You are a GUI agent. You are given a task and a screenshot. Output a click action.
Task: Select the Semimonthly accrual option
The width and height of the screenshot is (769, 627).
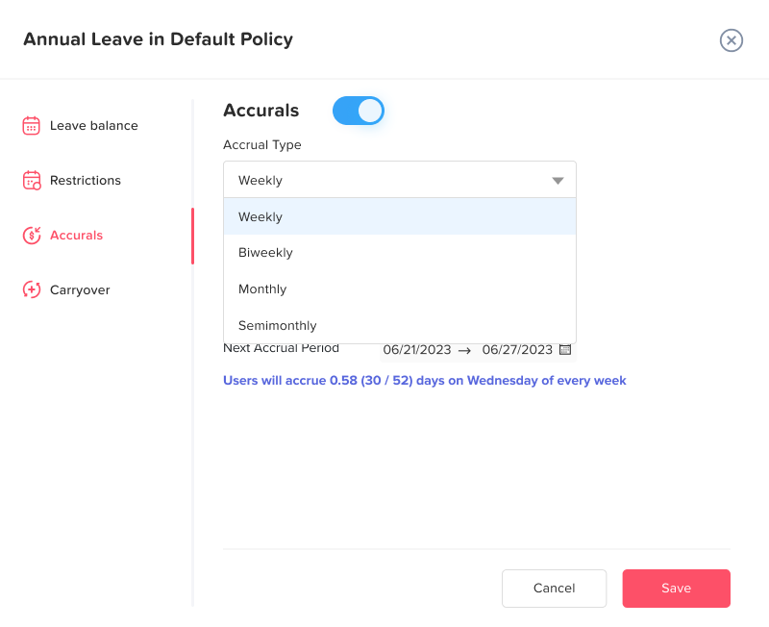pyautogui.click(x=277, y=326)
